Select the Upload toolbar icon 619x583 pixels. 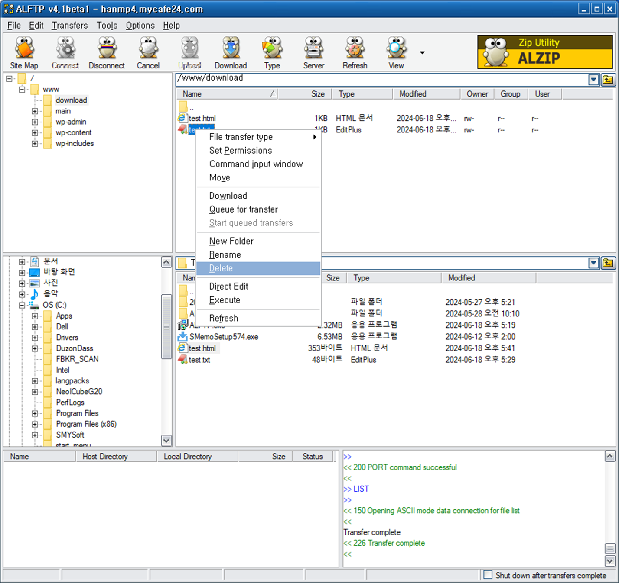pos(189,51)
